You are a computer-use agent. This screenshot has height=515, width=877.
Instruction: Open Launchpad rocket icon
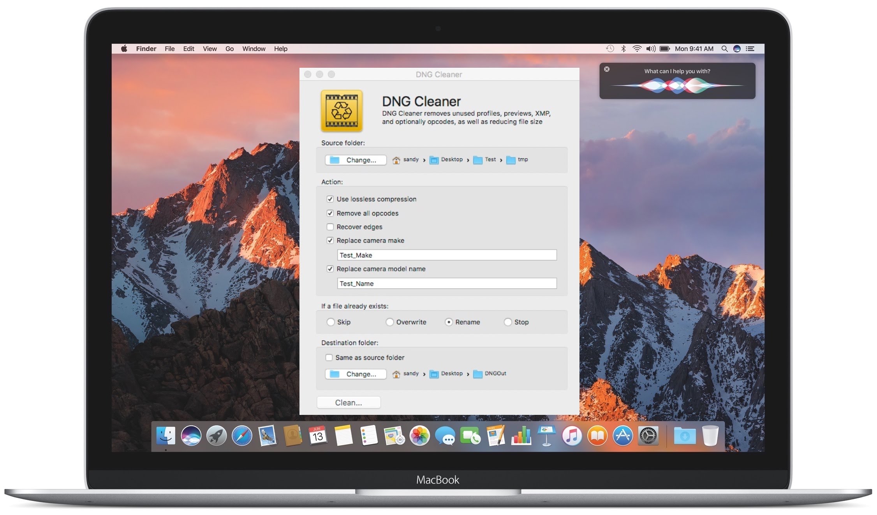217,436
